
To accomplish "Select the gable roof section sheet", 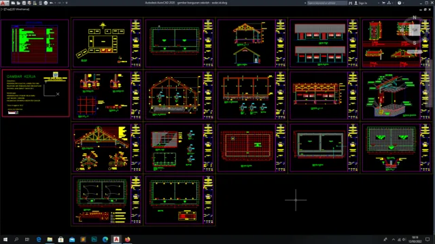I will tap(252, 43).
